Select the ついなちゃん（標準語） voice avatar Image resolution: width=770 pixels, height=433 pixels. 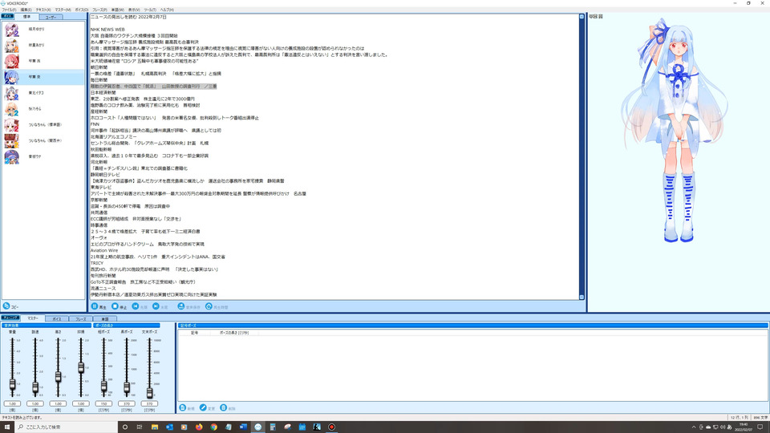pos(11,125)
